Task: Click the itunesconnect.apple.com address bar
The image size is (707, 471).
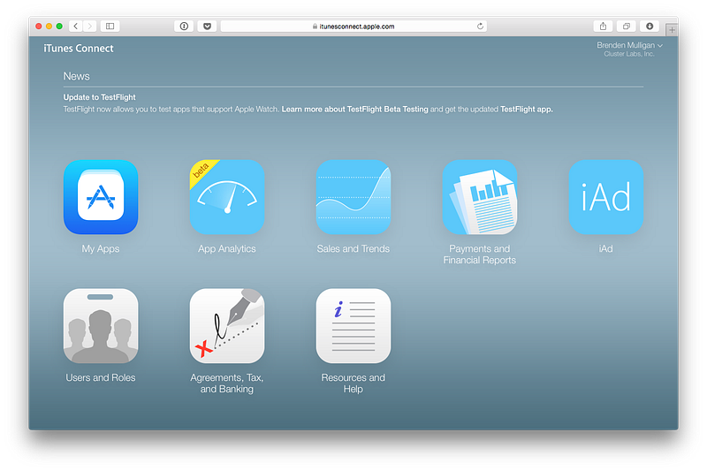Action: point(354,27)
